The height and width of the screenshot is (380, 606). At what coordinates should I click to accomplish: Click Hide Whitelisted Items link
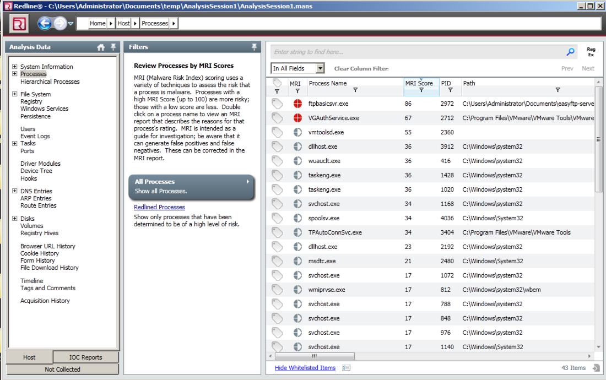coord(305,368)
